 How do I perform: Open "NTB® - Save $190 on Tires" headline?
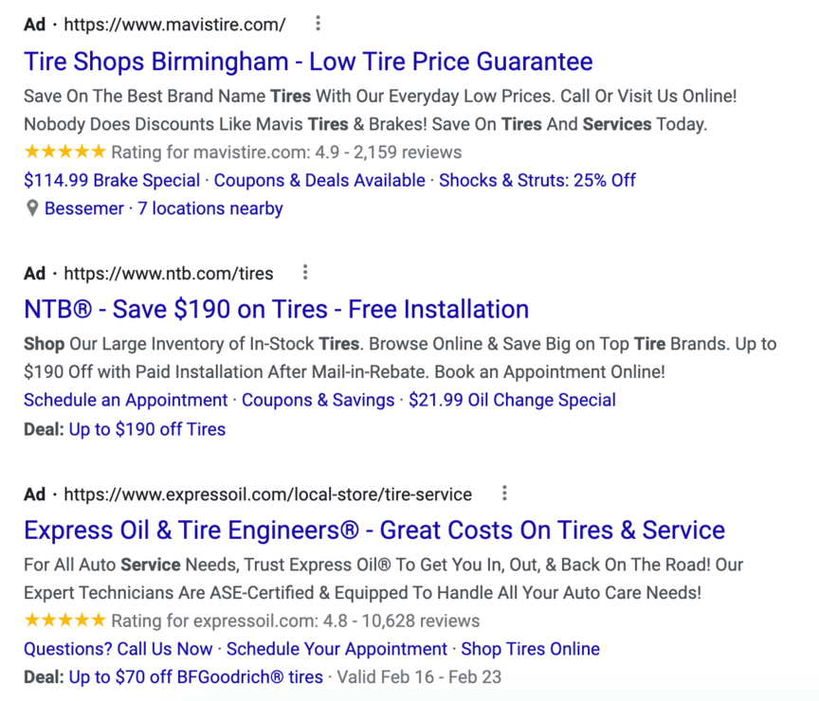point(276,310)
